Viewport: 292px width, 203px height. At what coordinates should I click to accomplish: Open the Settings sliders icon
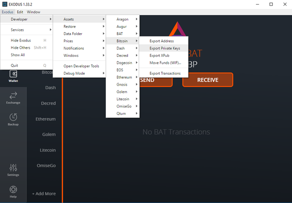click(13, 169)
